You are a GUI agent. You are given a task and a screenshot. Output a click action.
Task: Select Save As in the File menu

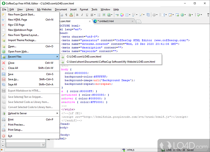point(13,79)
